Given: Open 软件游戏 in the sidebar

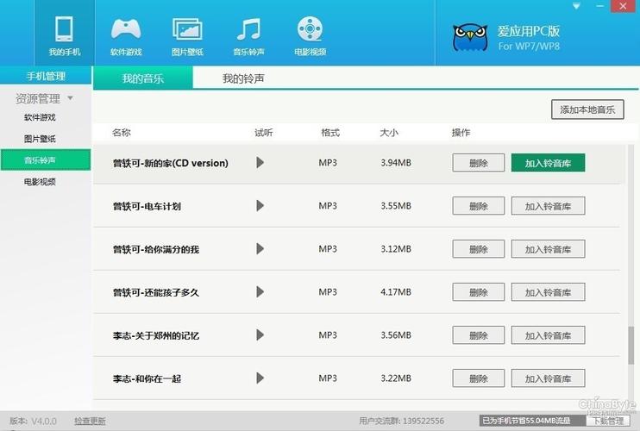Looking at the screenshot, I should tap(40, 117).
